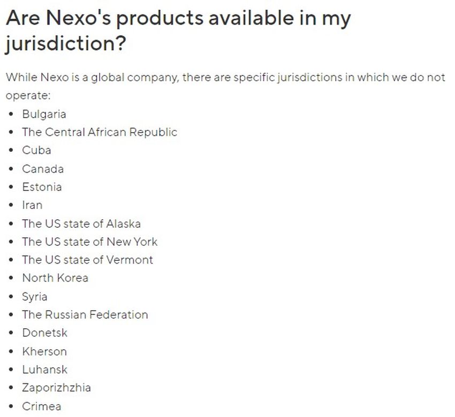Click 'The Russian Federation' list item
This screenshot has width=455, height=417.
pos(85,314)
